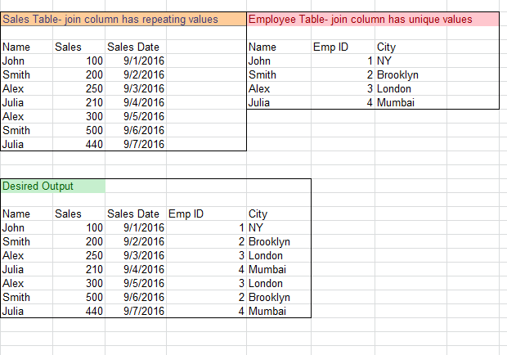
Task: Select date 9/1/2016 in Desired Output table
Action: 145,227
